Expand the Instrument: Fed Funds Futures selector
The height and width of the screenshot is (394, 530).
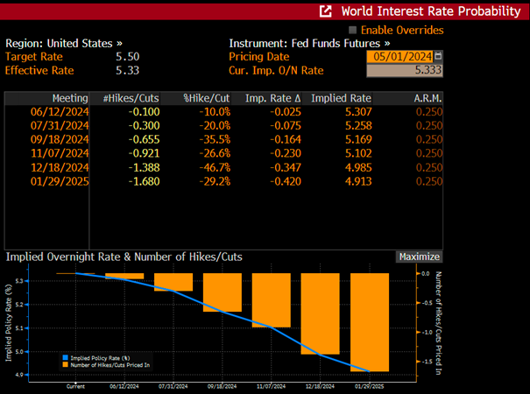pos(309,43)
